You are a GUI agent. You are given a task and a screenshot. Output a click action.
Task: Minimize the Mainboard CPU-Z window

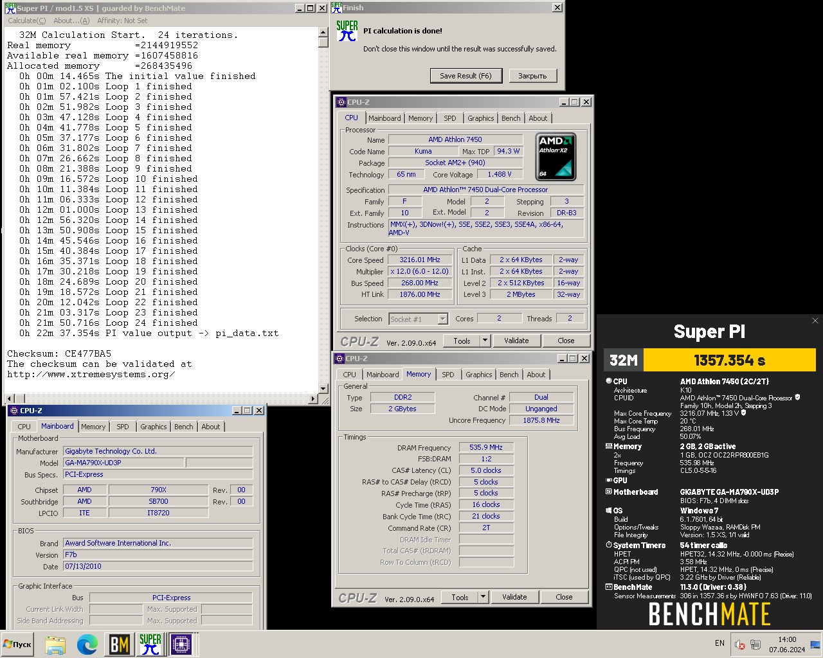pyautogui.click(x=236, y=410)
